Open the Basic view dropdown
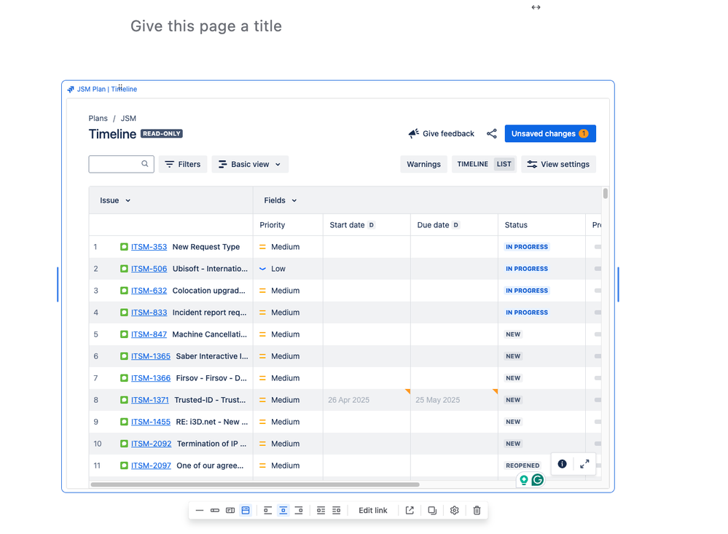728x534 pixels. (250, 165)
